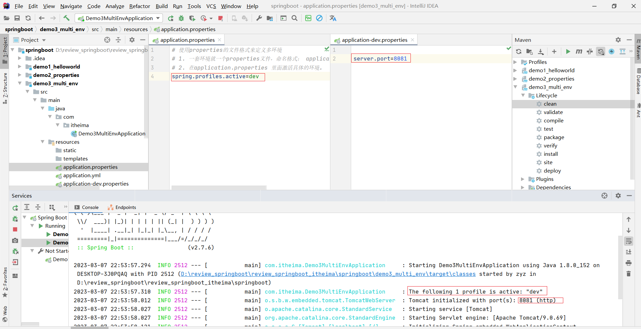Stop the running application with red square

[220, 18]
